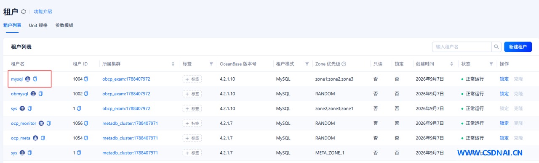Sort table by 创建时间 column
The image size is (539, 163).
[452, 64]
